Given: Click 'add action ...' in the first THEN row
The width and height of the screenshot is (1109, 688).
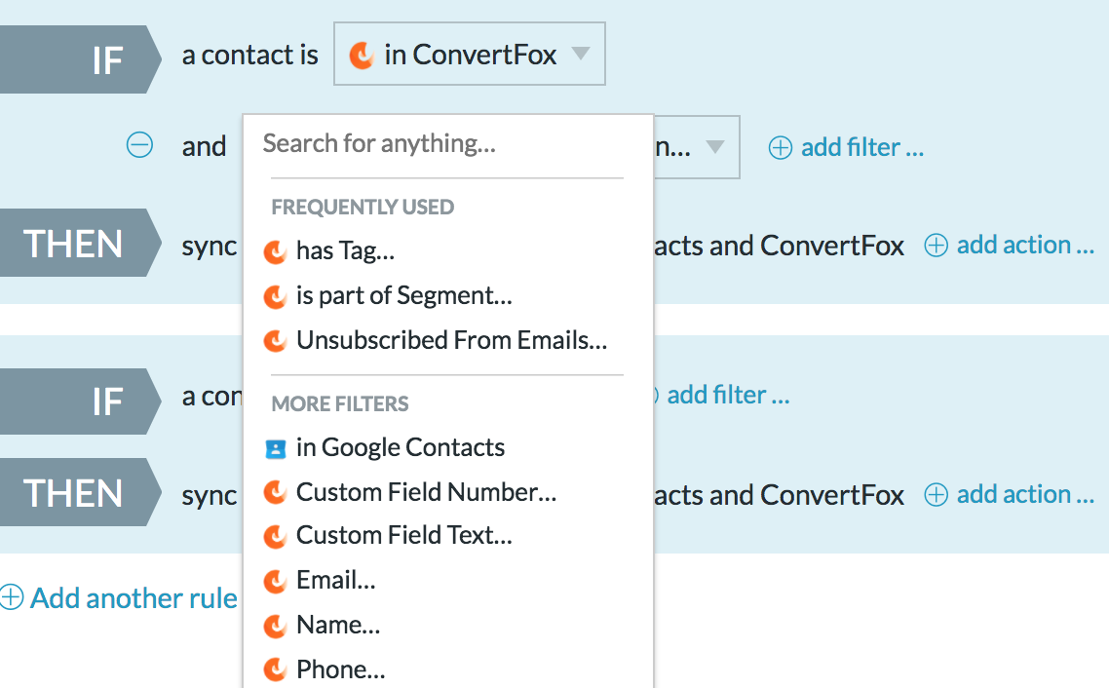Looking at the screenshot, I should tap(1025, 245).
